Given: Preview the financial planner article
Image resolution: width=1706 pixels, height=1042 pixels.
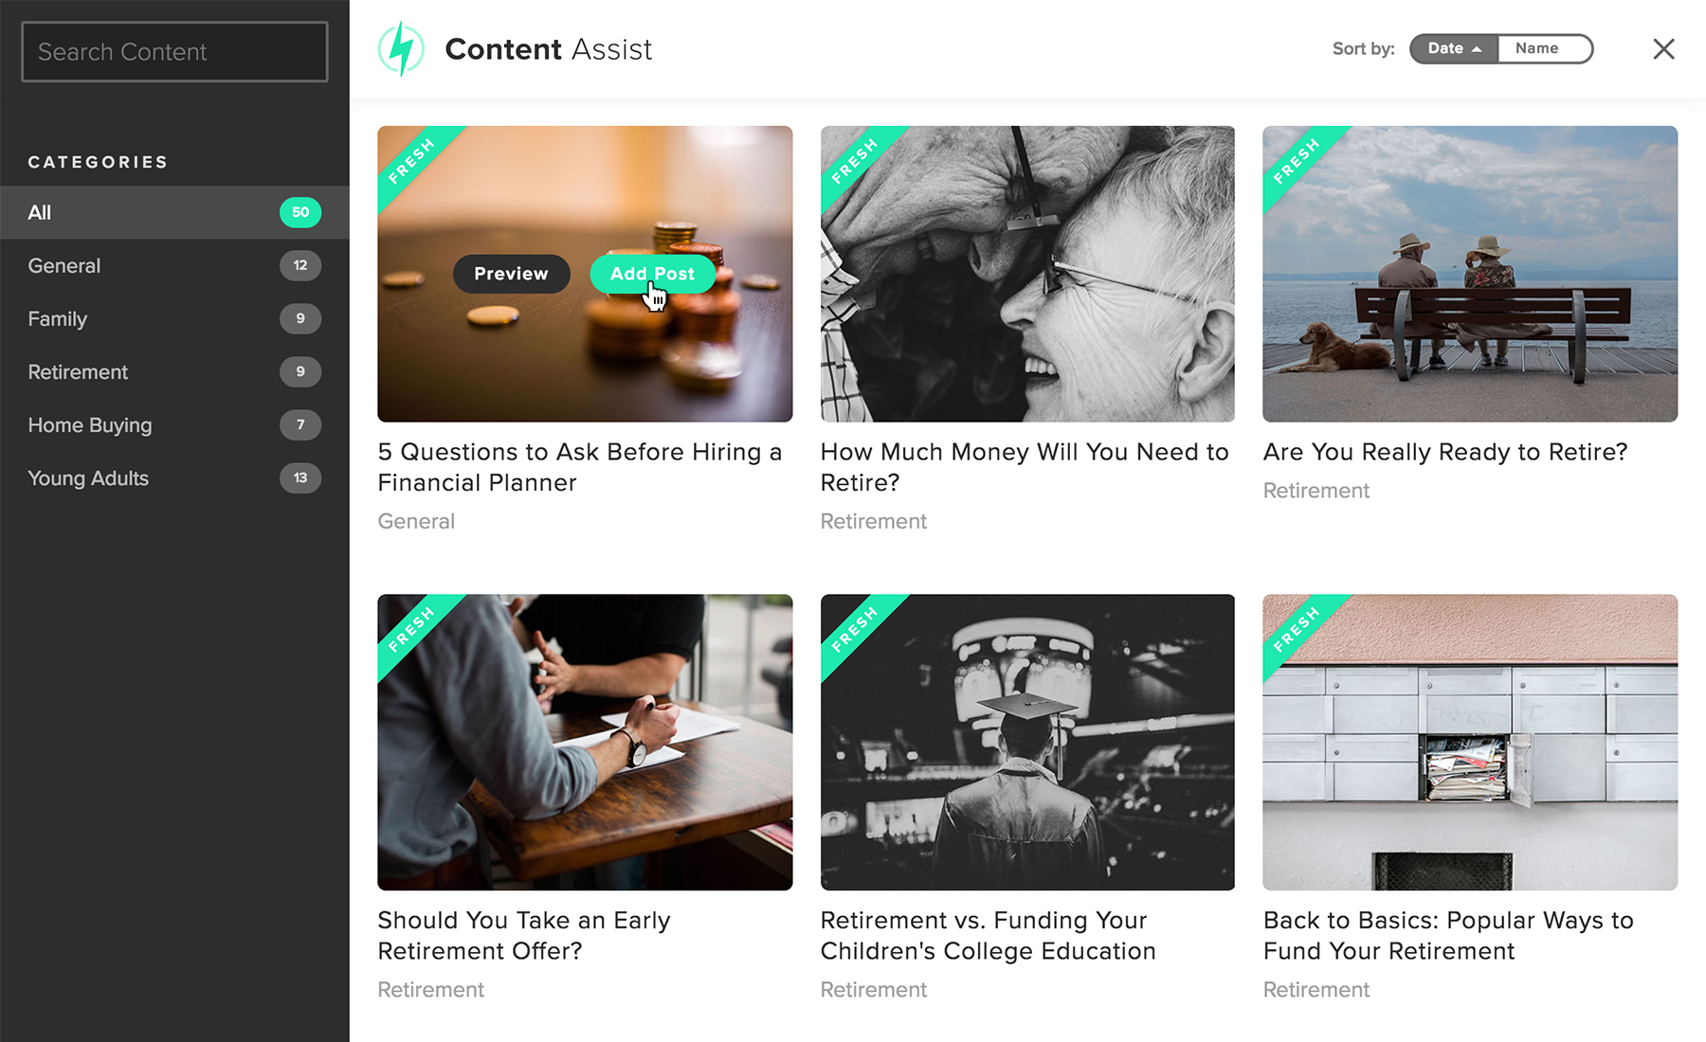Looking at the screenshot, I should click(x=511, y=274).
